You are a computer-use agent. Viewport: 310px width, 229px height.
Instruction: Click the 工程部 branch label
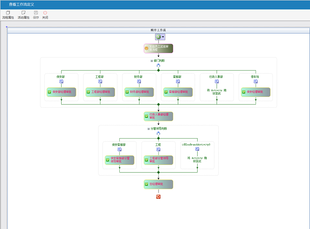click(x=99, y=77)
